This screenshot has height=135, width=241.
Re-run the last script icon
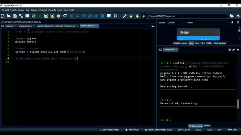coord(65,16)
